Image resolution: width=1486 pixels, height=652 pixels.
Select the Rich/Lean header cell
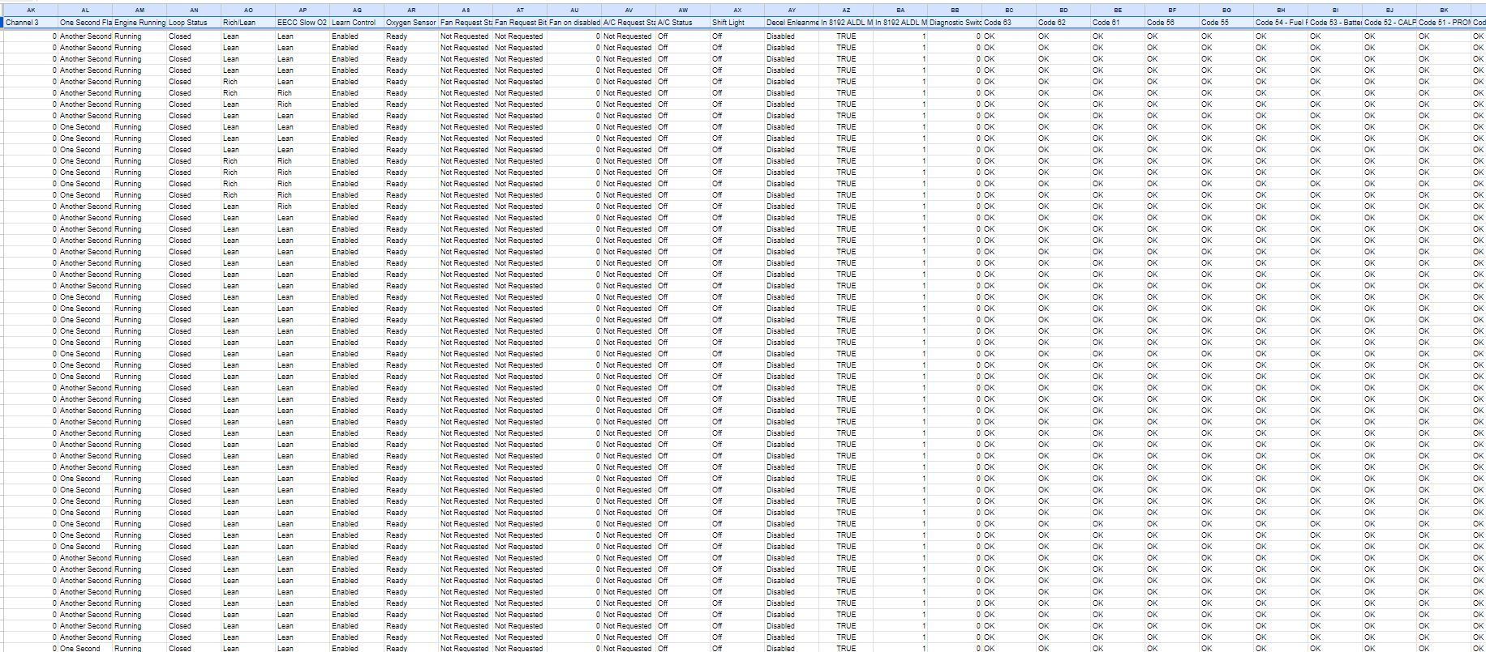(248, 23)
